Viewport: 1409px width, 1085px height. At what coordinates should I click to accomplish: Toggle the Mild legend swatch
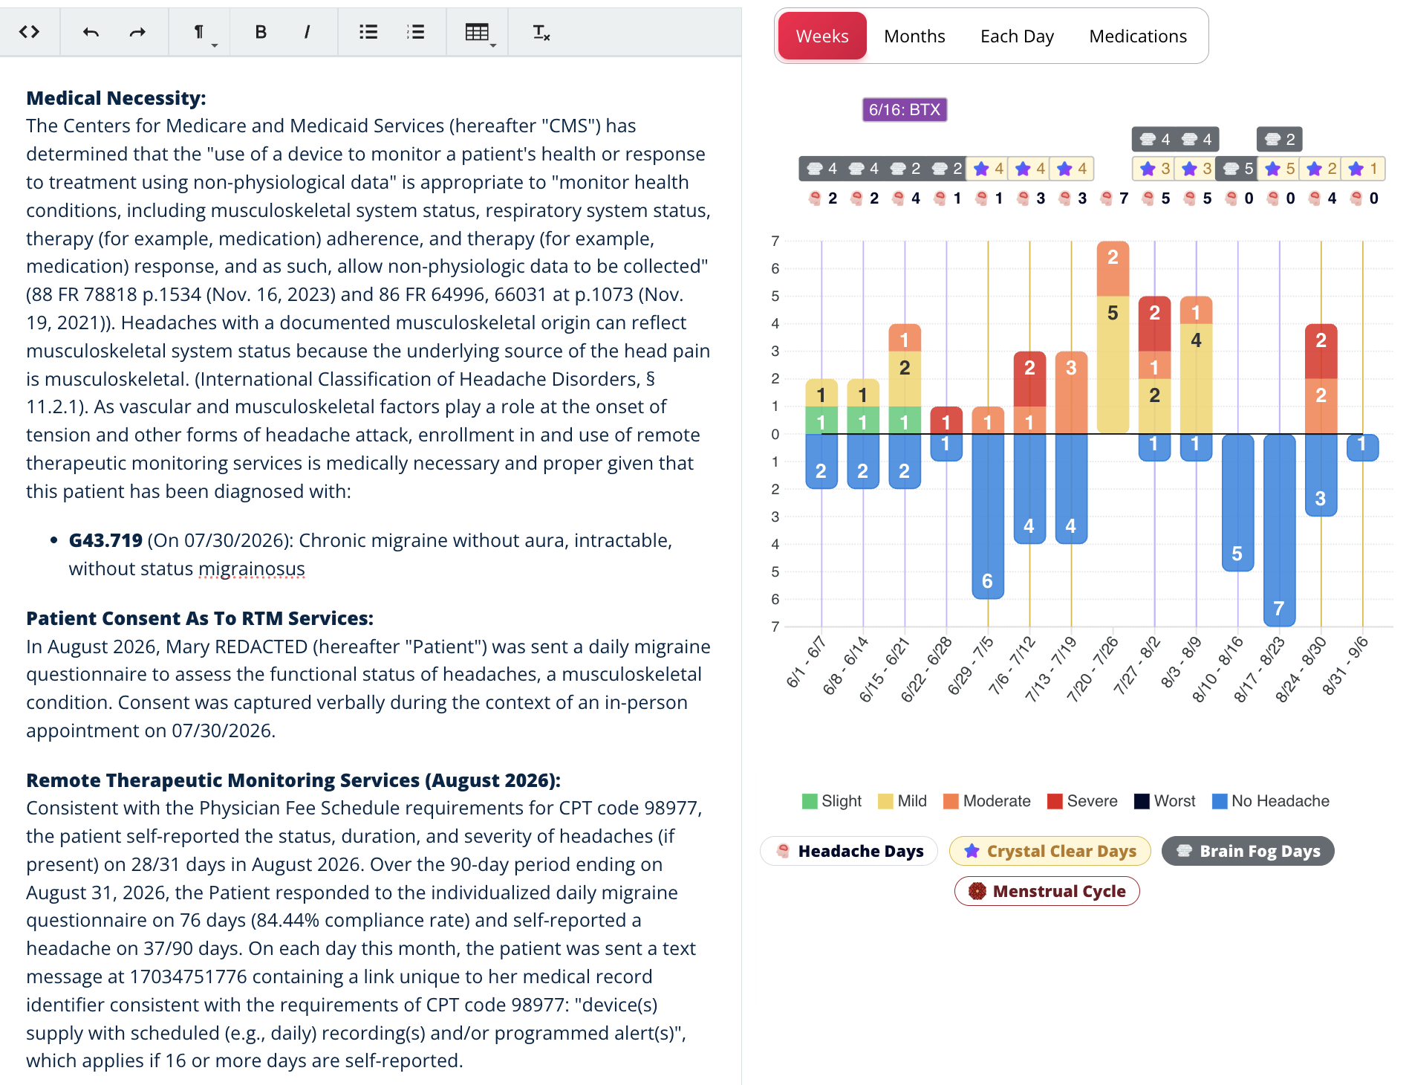[885, 801]
